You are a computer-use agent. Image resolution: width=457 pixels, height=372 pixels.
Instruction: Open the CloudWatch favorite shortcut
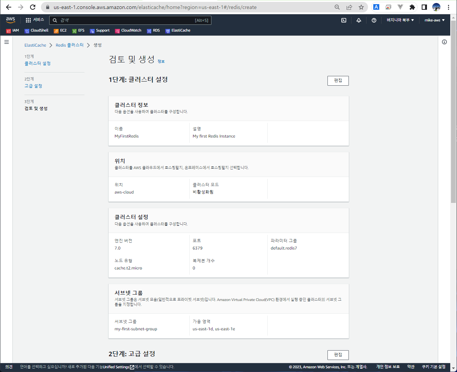tap(128, 30)
